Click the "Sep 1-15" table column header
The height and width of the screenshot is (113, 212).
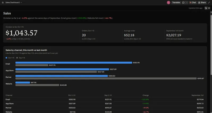(108, 95)
